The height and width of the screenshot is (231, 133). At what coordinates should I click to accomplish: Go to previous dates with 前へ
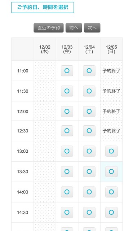click(x=74, y=28)
